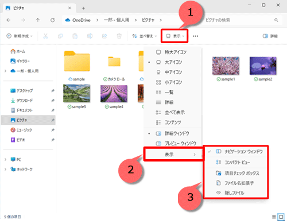The height and width of the screenshot is (223, 287).
Task: Select 並べて表示 tiles view
Action: tap(173, 113)
